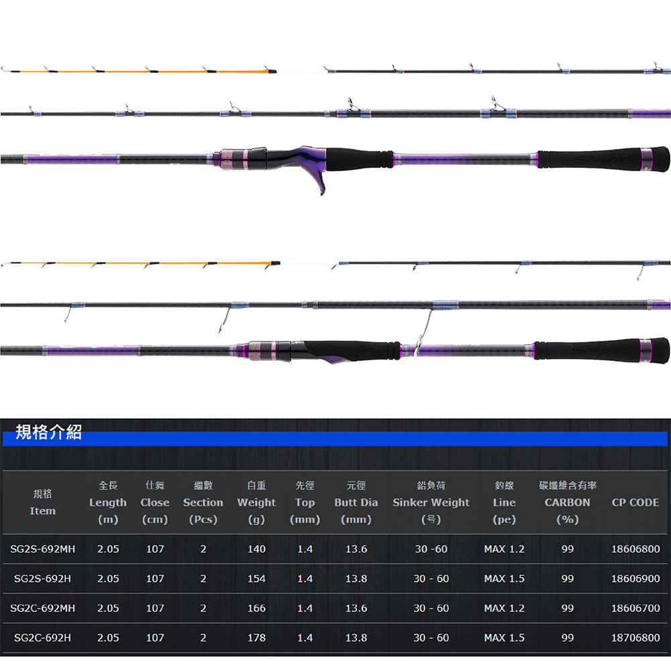Click the 166 weight value
Image resolution: width=671 pixels, height=671 pixels.
[256, 608]
